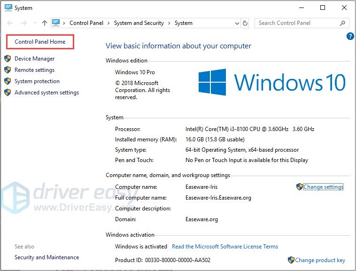Viewport: 356px width, 271px height.
Task: Select the Product ID 00330-80000-00000-AA502 text
Action: pyautogui.click(x=163, y=260)
